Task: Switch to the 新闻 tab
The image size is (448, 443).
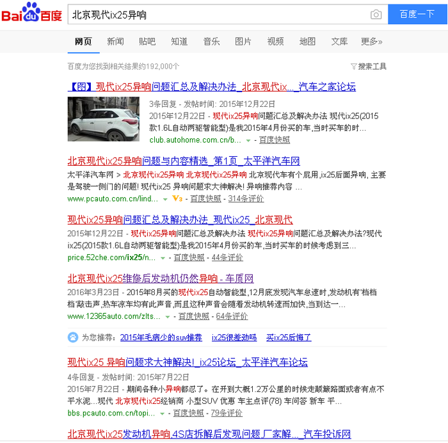Action: pos(115,42)
